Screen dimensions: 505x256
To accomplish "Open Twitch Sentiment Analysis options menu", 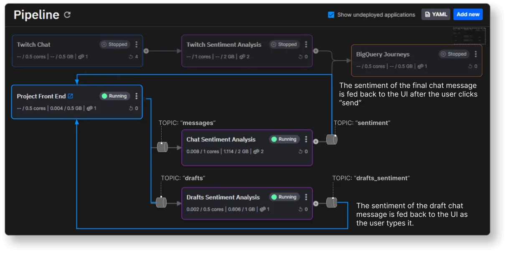I will pos(306,44).
